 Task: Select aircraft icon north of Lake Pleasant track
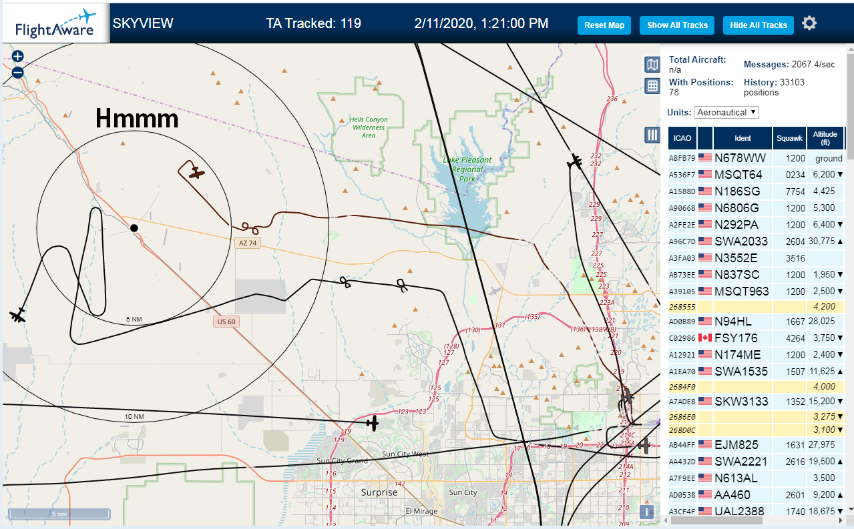575,161
